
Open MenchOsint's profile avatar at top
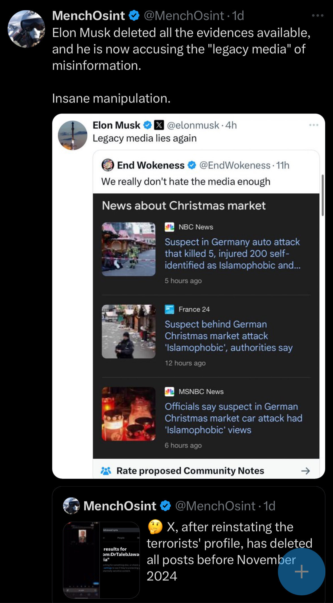26,29
